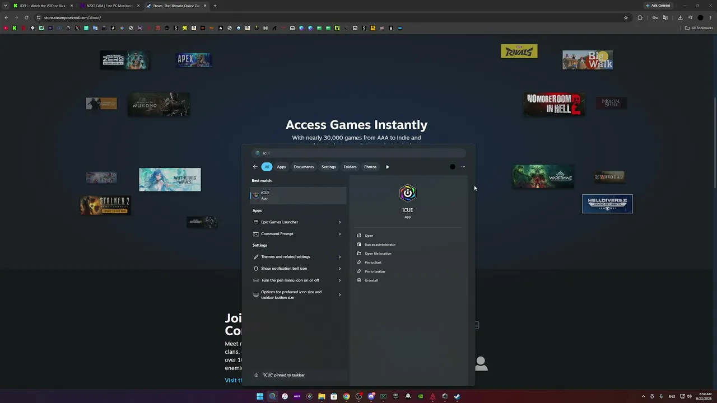This screenshot has width=717, height=403.
Task: Go back using the search panel back arrow
Action: (255, 167)
